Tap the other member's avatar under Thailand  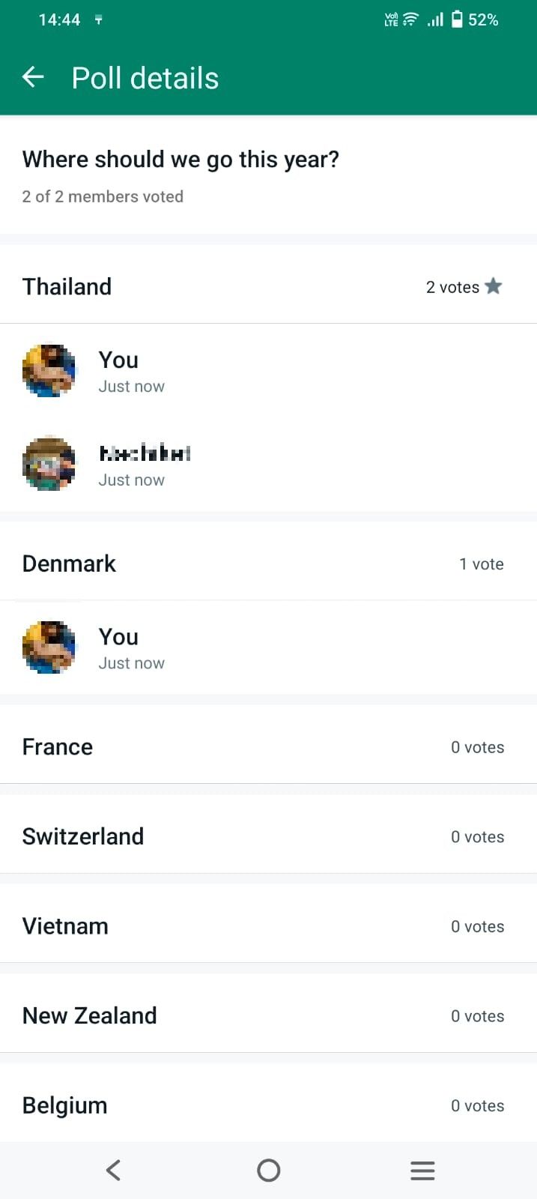(49, 463)
